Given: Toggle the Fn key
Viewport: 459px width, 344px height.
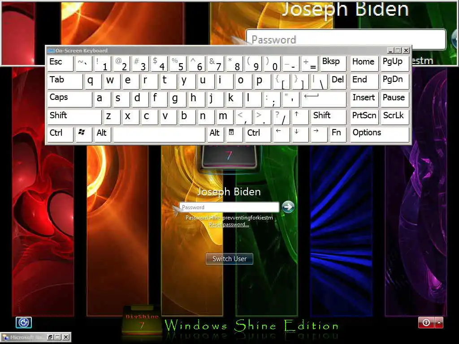Looking at the screenshot, I should click(338, 134).
